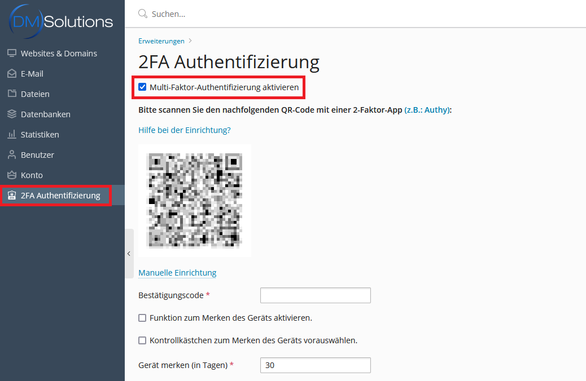
Task: Click the Benutzer person icon
Action: click(12, 154)
